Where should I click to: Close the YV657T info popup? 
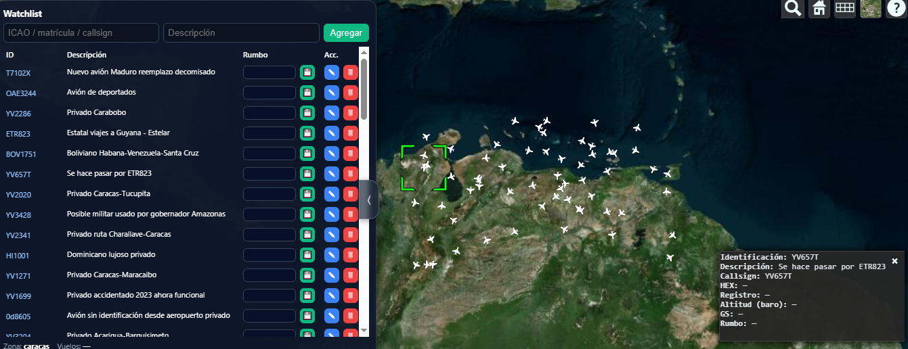pos(894,260)
